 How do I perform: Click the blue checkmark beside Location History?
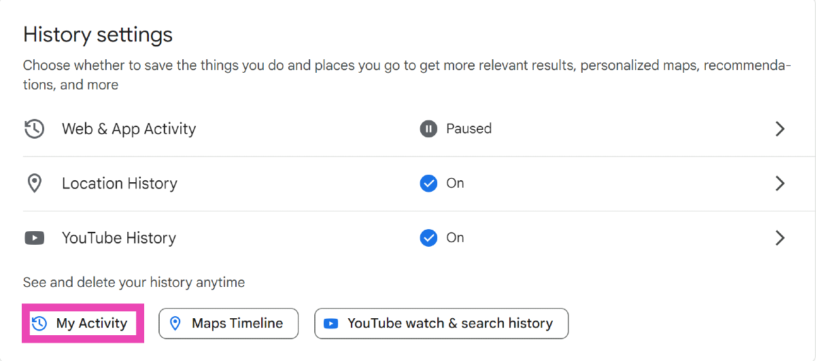click(x=428, y=184)
